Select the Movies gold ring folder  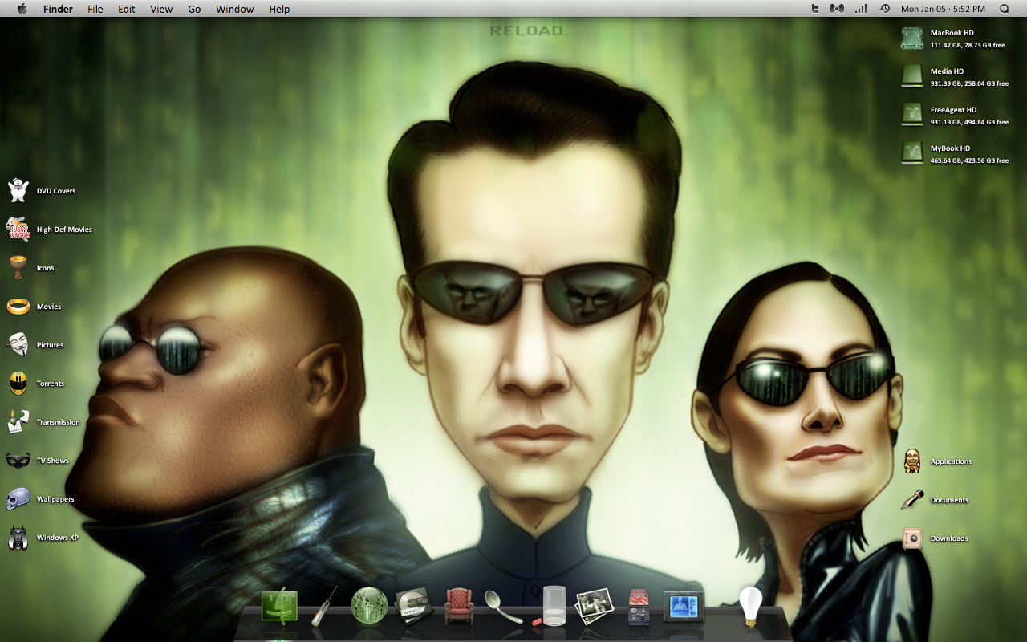point(18,307)
